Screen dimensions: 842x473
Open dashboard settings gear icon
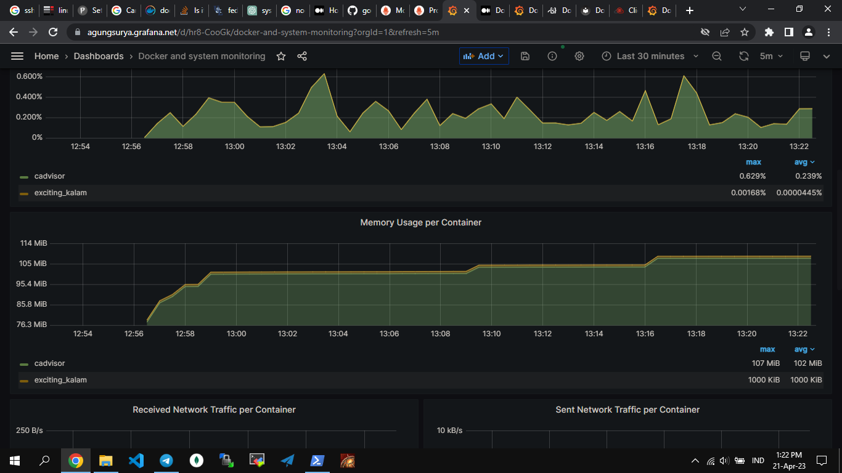(579, 56)
